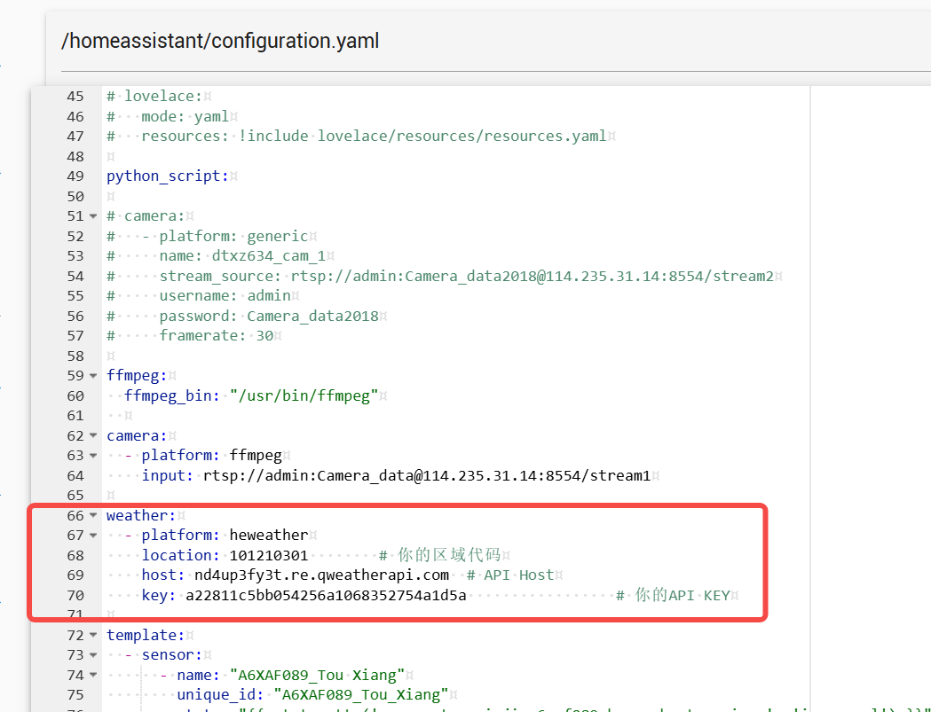The image size is (931, 712).
Task: Click the unique_id value "A6XAF089_Tou_Xiang"
Action: tap(360, 695)
